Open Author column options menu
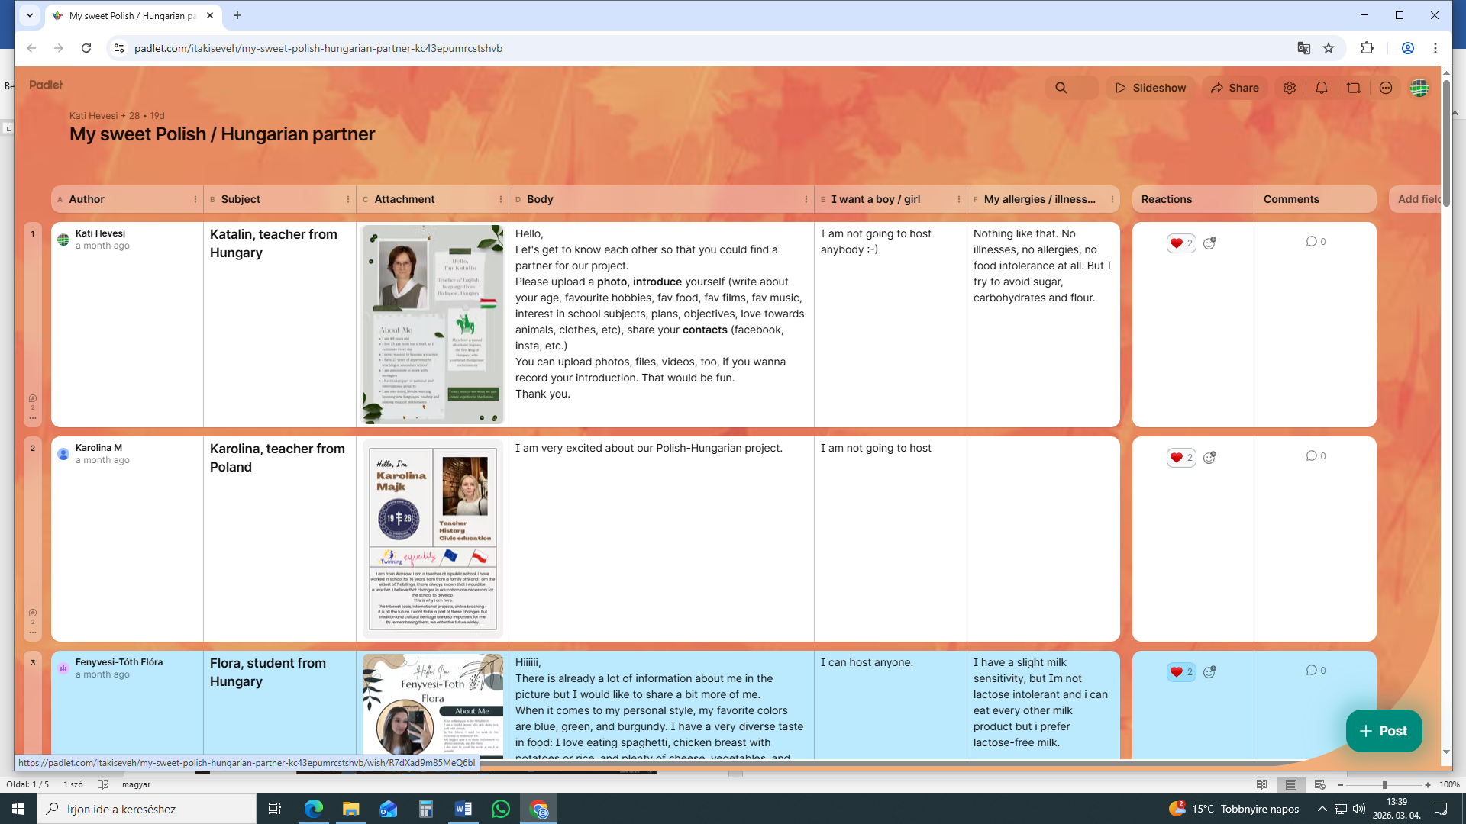 (x=195, y=199)
